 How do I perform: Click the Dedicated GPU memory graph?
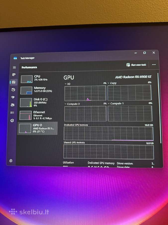point(109,133)
